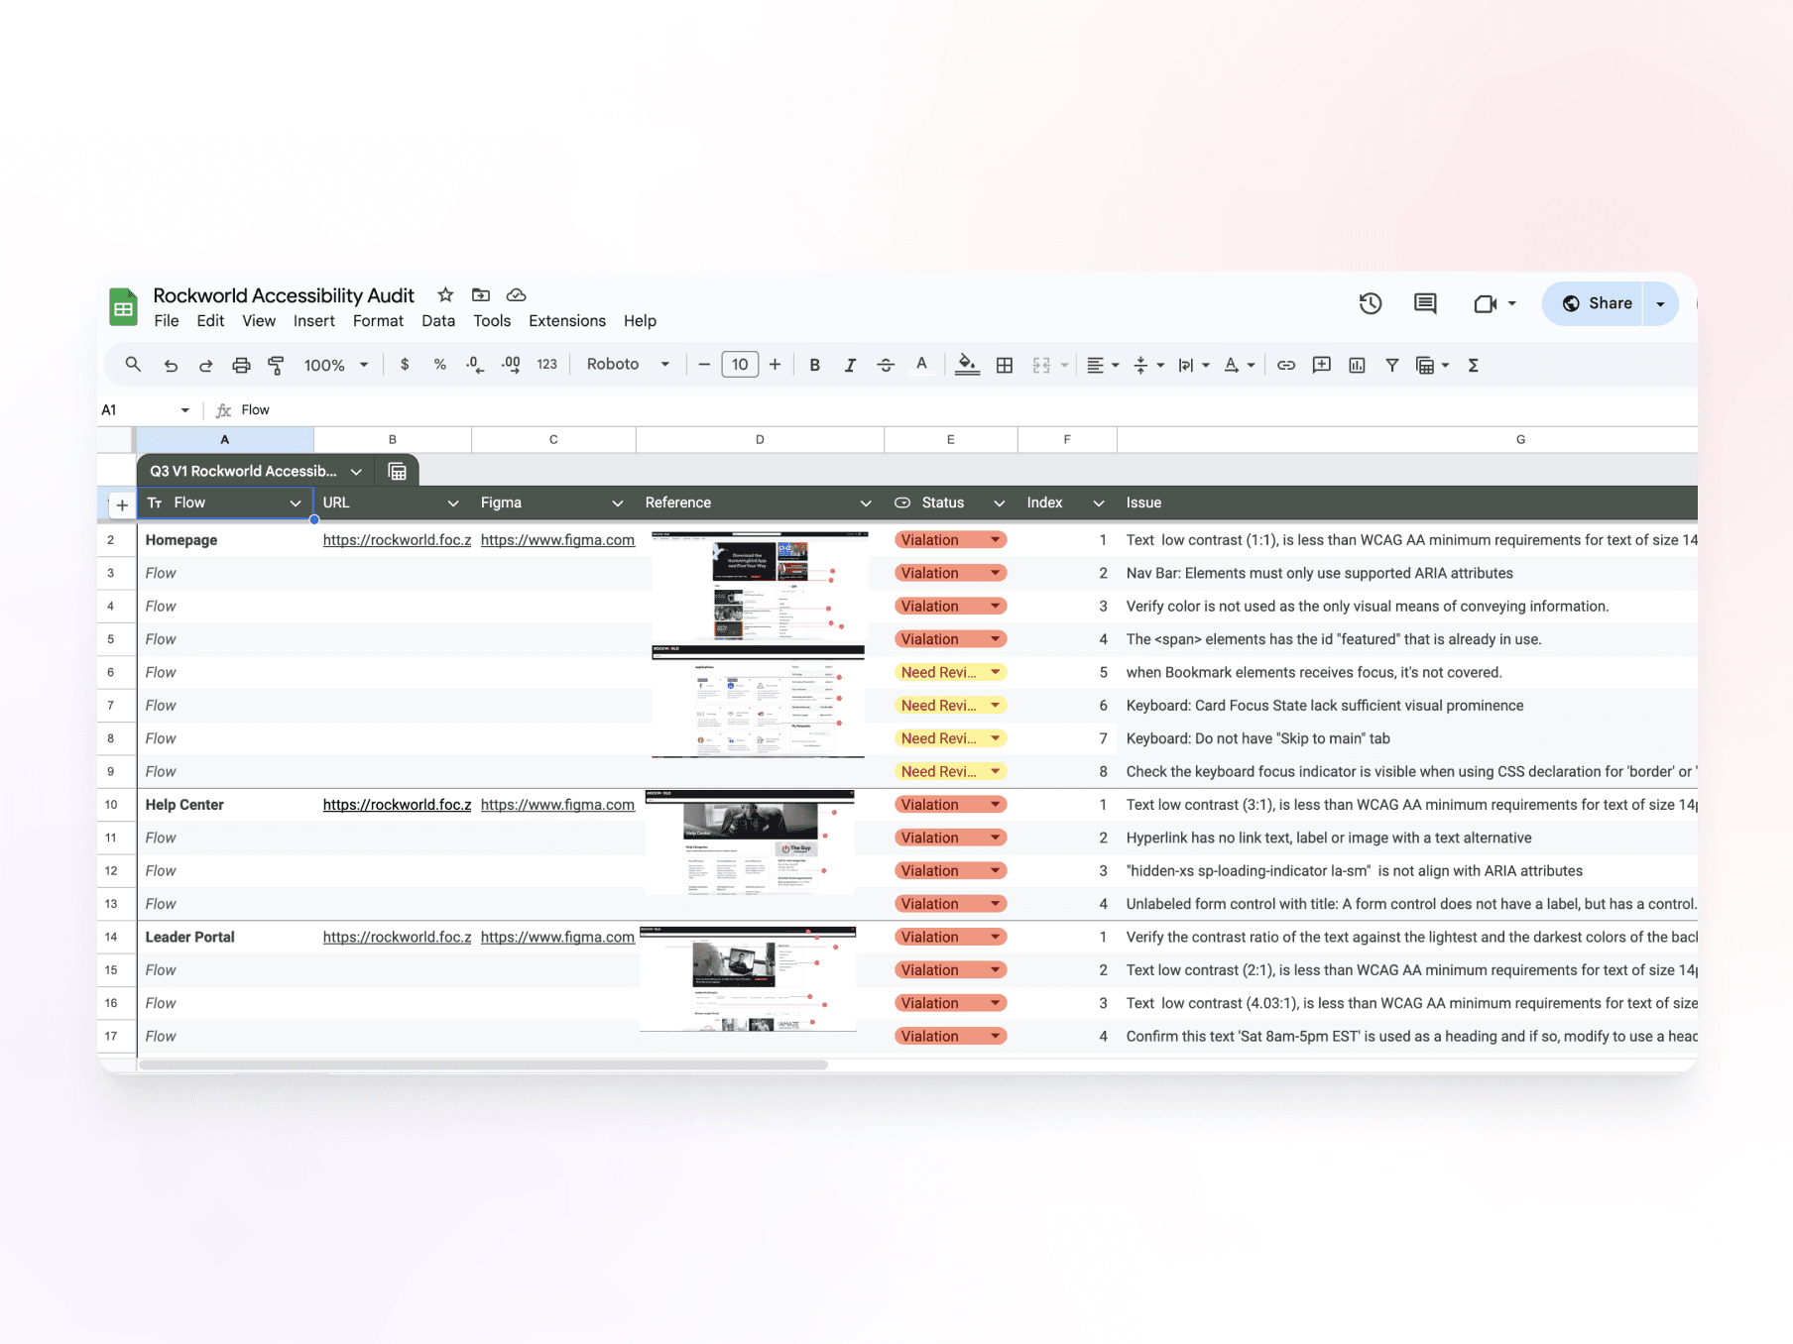This screenshot has height=1344, width=1793.
Task: Open number format 123 menu
Action: 546,365
